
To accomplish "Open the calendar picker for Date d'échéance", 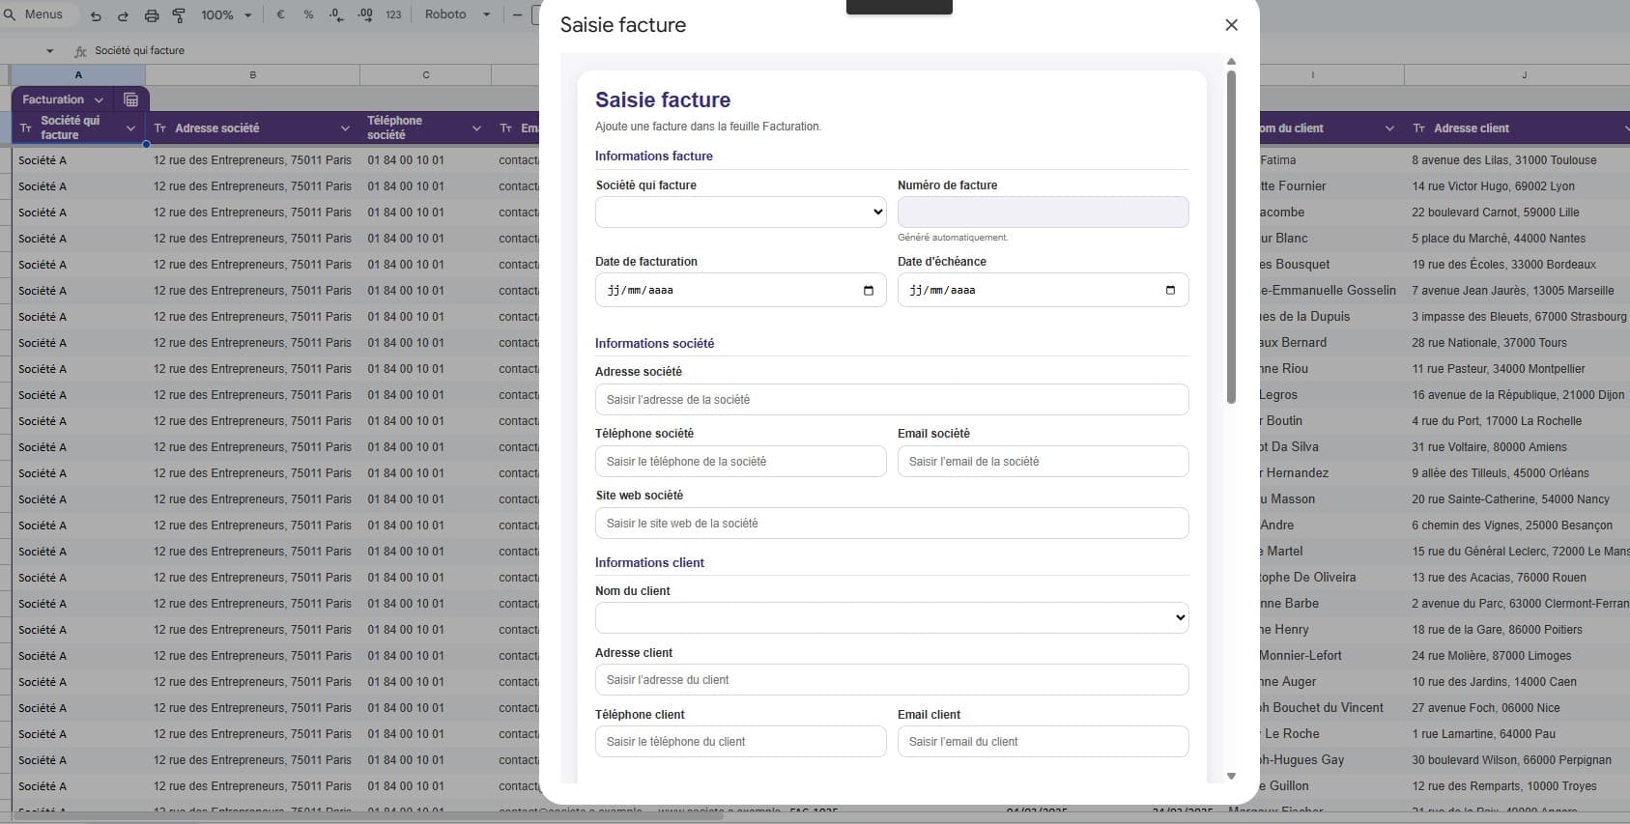I will tap(1170, 290).
